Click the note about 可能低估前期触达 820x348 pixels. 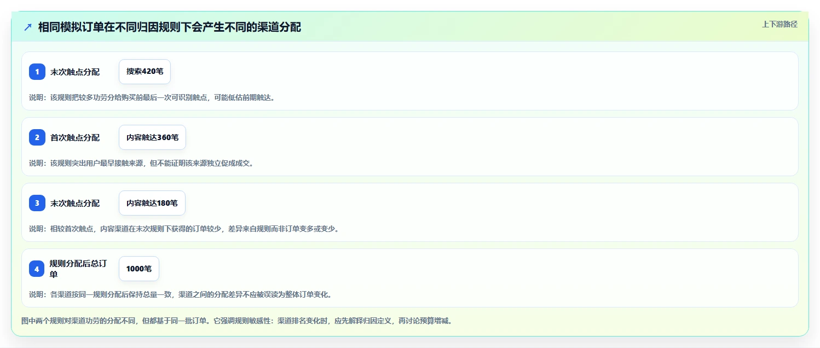click(x=152, y=97)
